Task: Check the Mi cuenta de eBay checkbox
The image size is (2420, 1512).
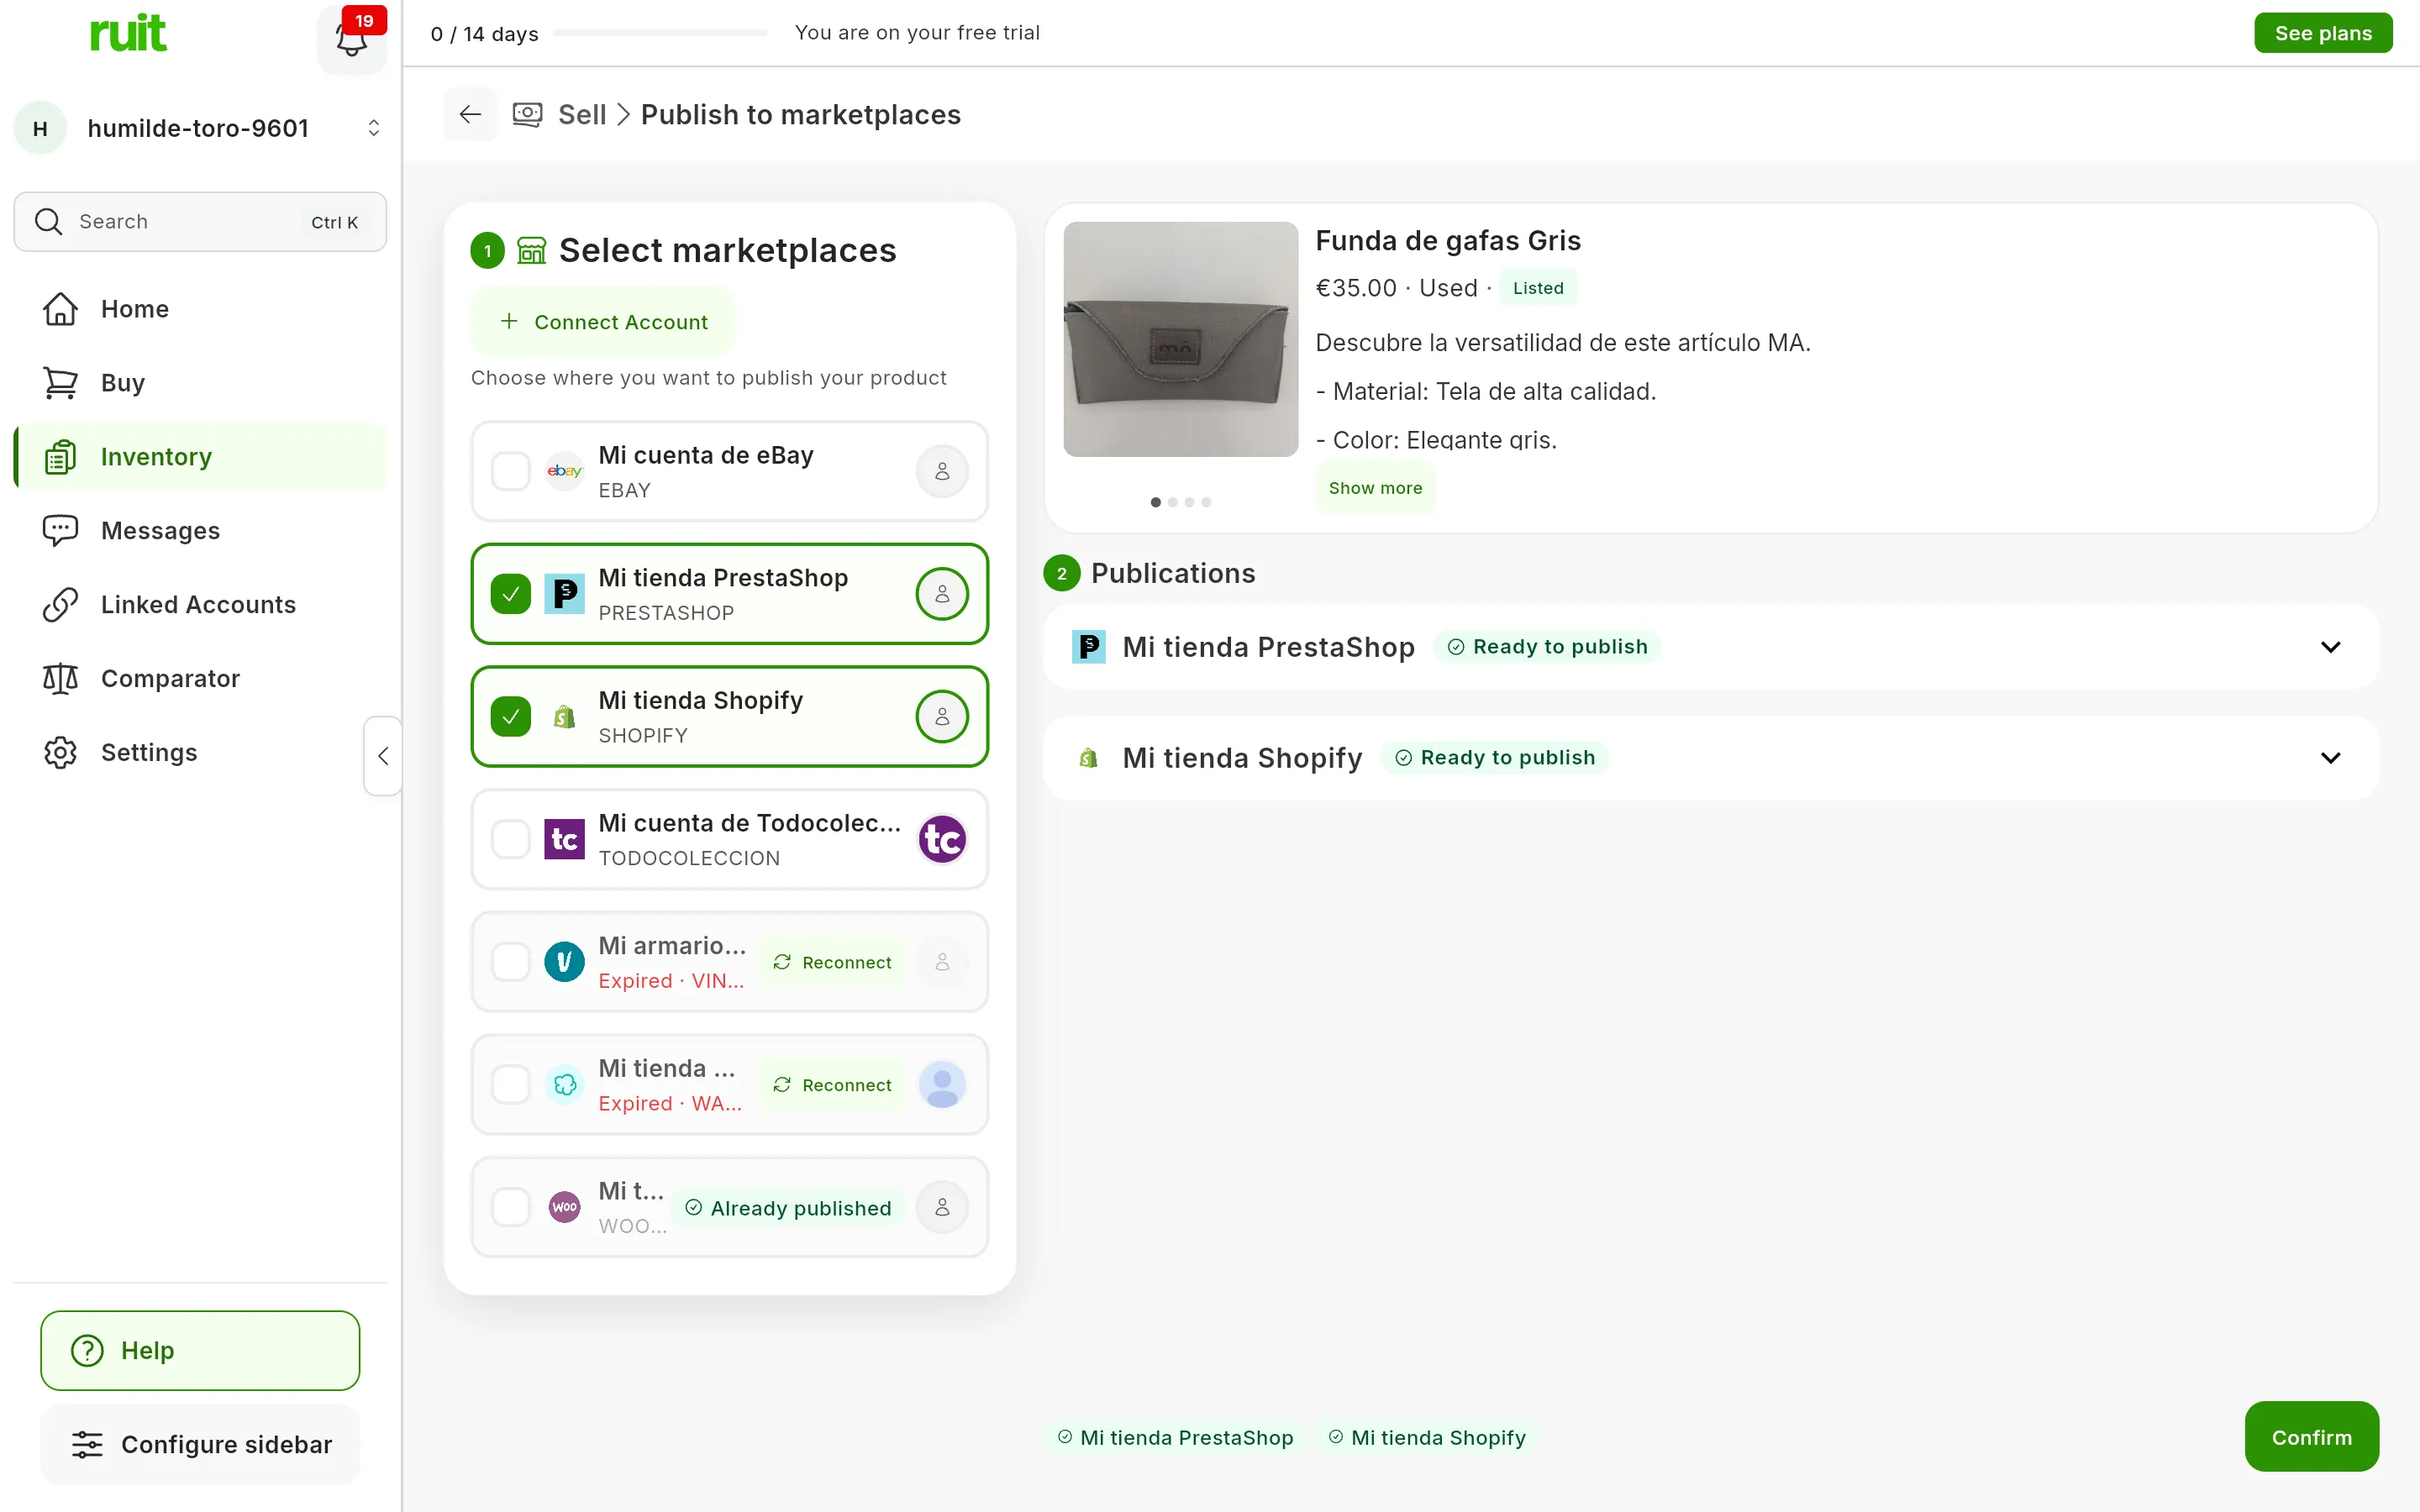Action: coord(511,471)
